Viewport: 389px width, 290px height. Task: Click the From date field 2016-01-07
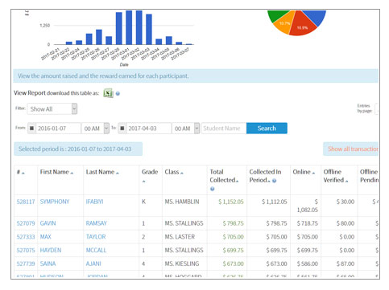(x=58, y=129)
